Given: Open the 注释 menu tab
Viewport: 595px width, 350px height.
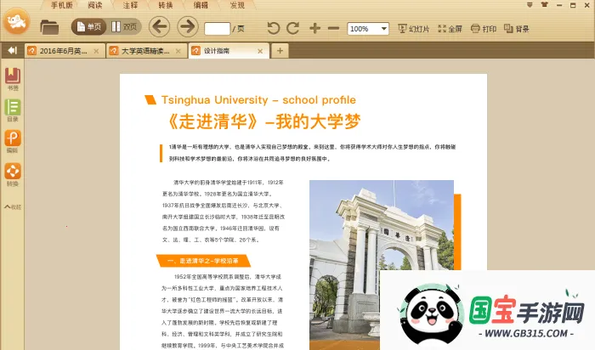Looking at the screenshot, I should point(130,5).
